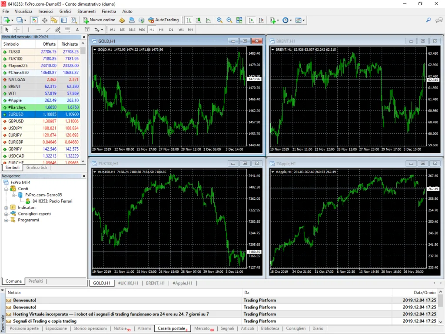
Task: Collapse the Conti tree node
Action: click(x=6, y=189)
